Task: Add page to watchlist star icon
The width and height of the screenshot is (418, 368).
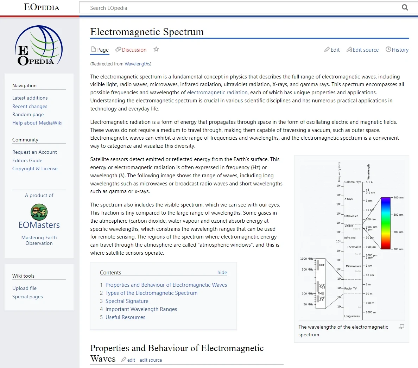Action: 156,49
